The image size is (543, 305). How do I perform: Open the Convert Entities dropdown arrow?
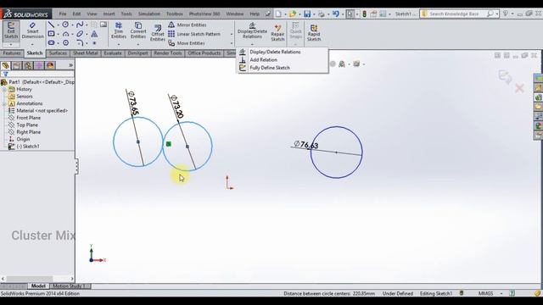point(138,44)
